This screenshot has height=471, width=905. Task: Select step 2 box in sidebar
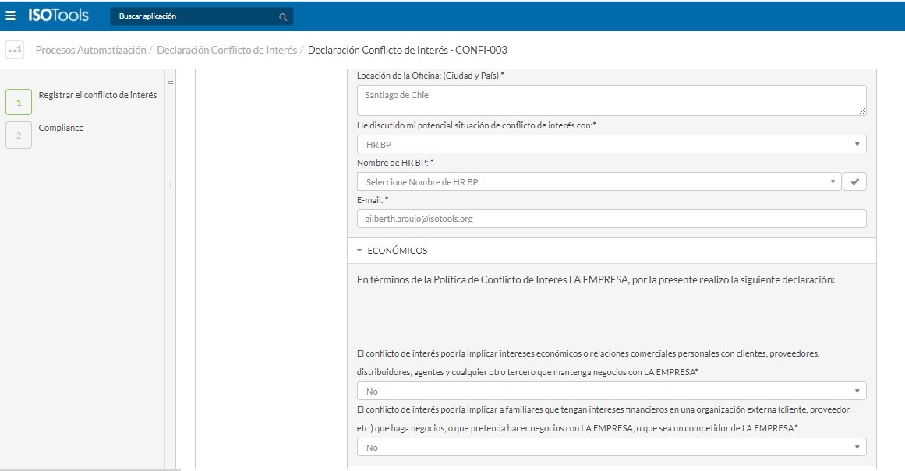(19, 135)
